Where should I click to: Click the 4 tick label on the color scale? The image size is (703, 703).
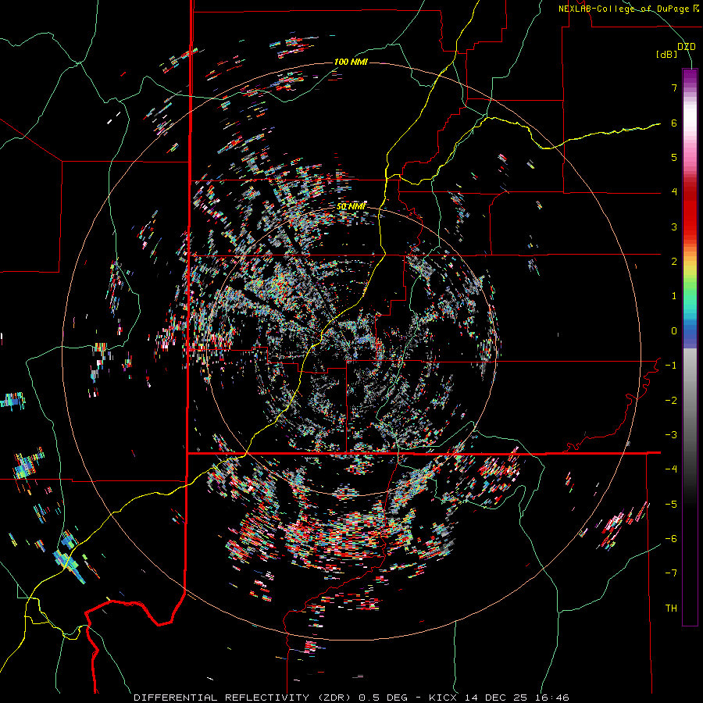pos(674,192)
